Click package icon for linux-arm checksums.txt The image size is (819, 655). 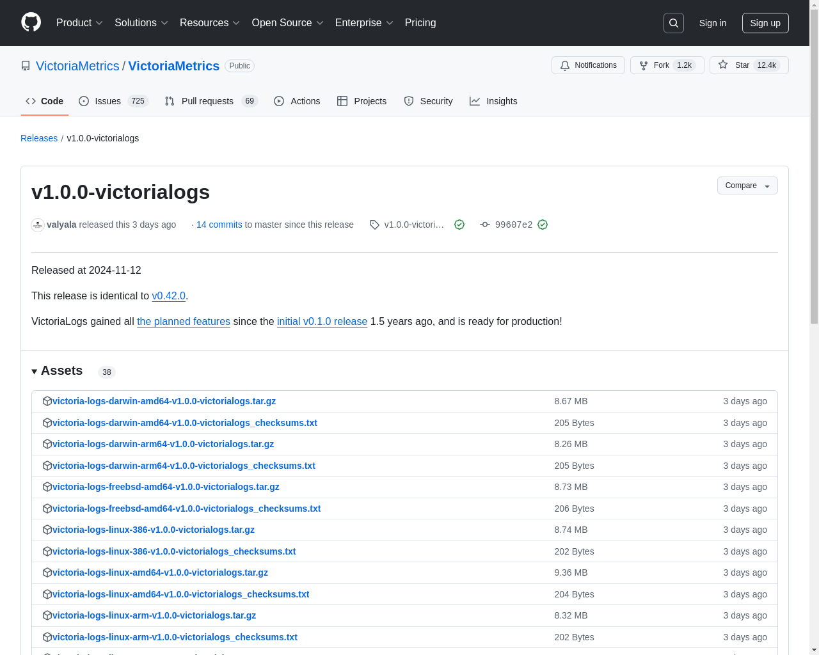click(47, 637)
